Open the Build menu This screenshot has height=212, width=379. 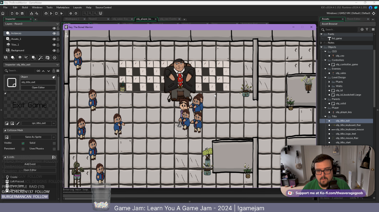(x=25, y=7)
